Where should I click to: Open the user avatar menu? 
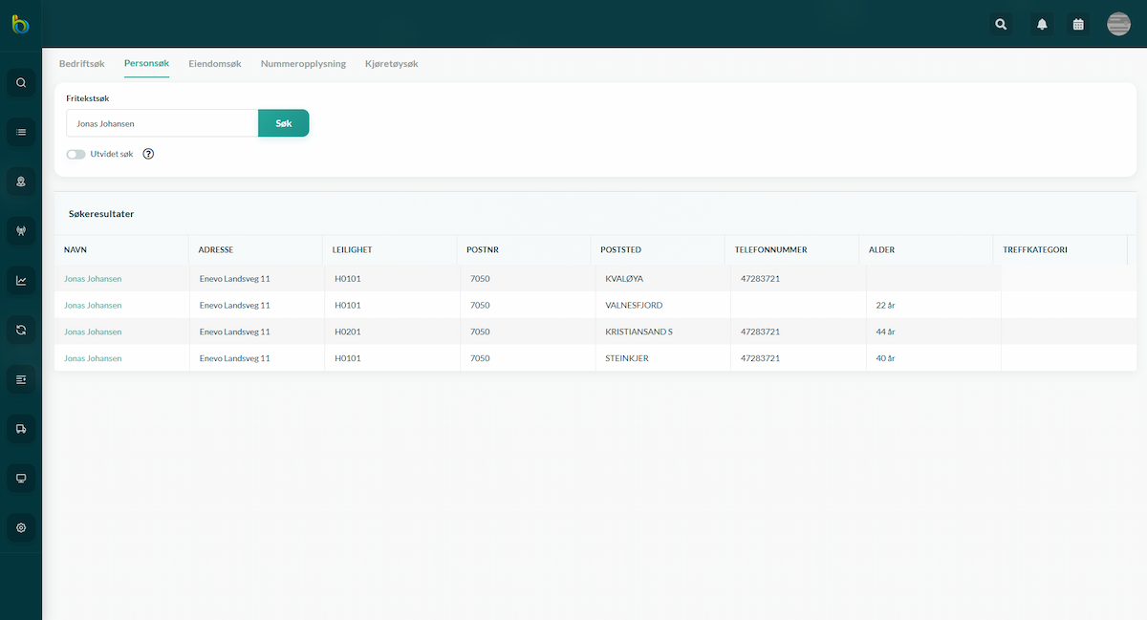[1118, 25]
